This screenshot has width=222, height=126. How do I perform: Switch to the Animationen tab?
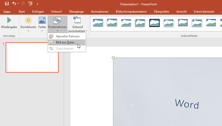(x=100, y=12)
